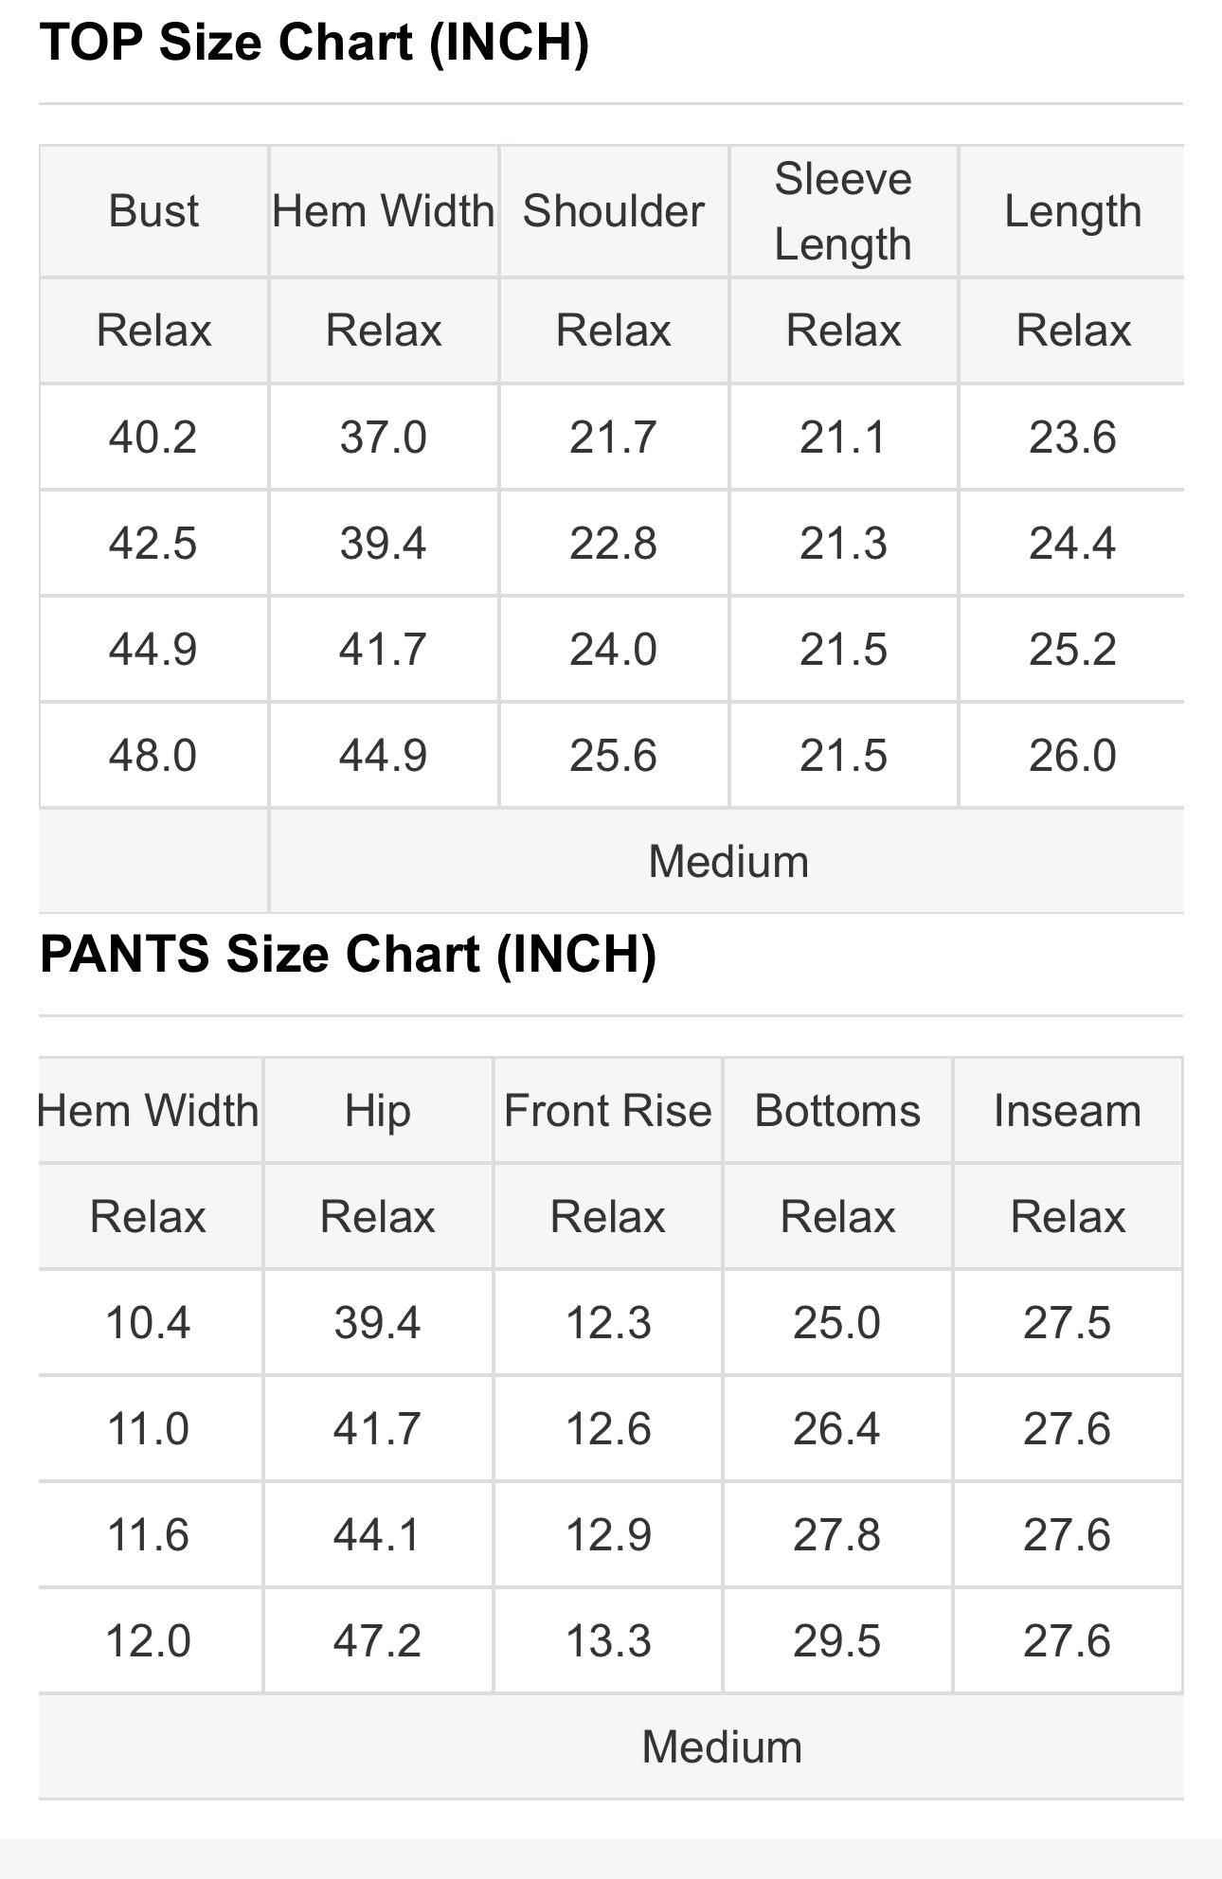1222x1879 pixels.
Task: Click the Front Rise column header
Action: [607, 1111]
